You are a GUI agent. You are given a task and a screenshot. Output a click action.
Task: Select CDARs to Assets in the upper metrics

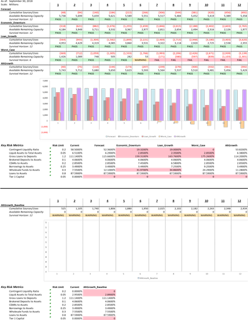(19, 163)
